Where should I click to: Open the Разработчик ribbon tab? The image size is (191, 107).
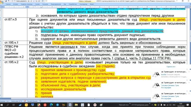73,4
